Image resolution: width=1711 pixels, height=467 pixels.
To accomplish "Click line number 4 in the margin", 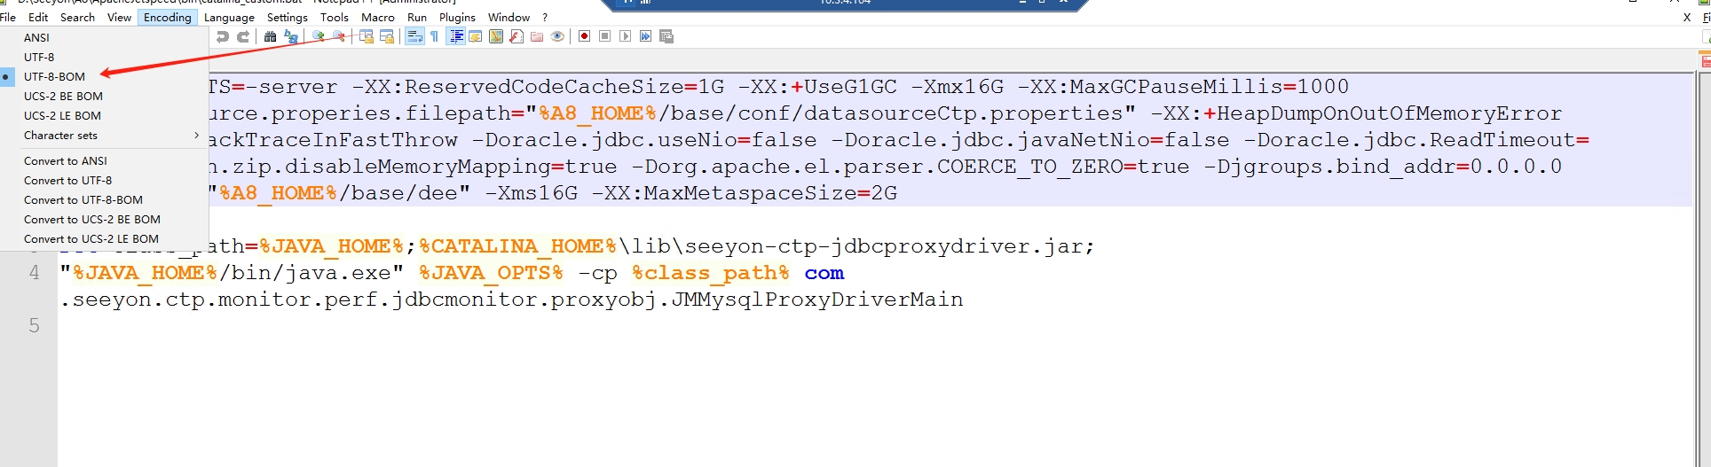I will [35, 273].
